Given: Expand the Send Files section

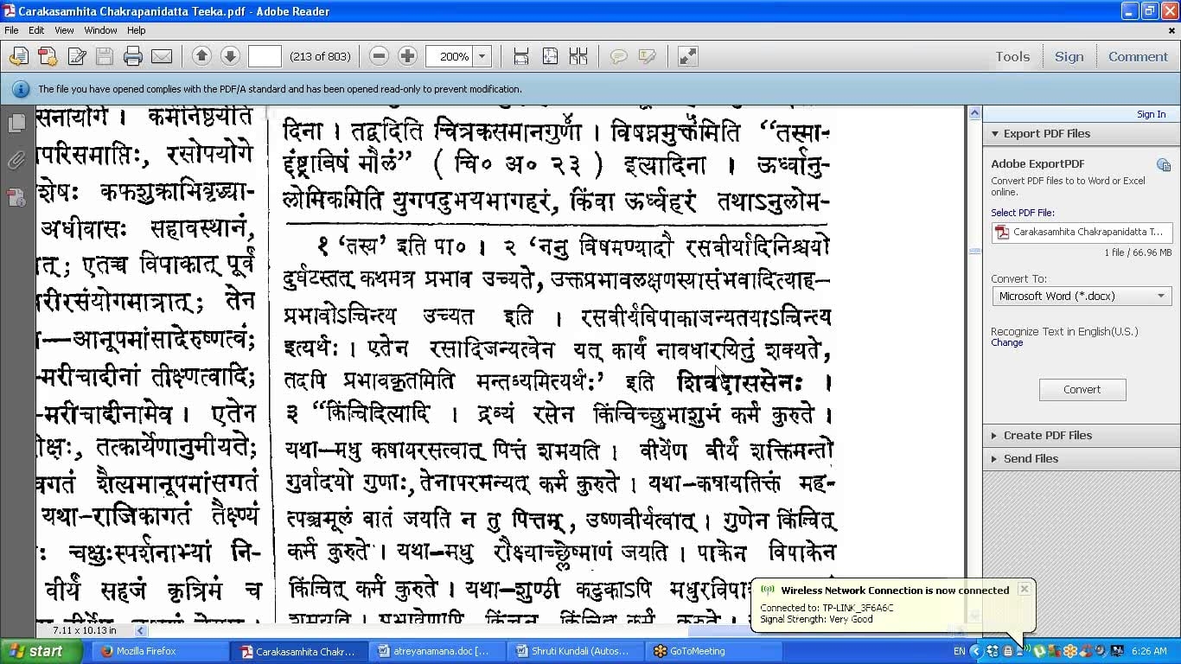Looking at the screenshot, I should (1030, 458).
